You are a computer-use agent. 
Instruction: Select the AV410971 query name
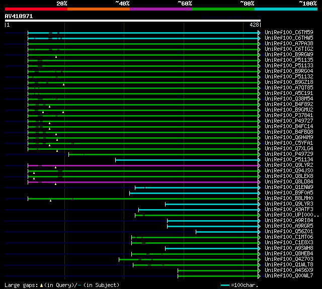pyautogui.click(x=19, y=16)
